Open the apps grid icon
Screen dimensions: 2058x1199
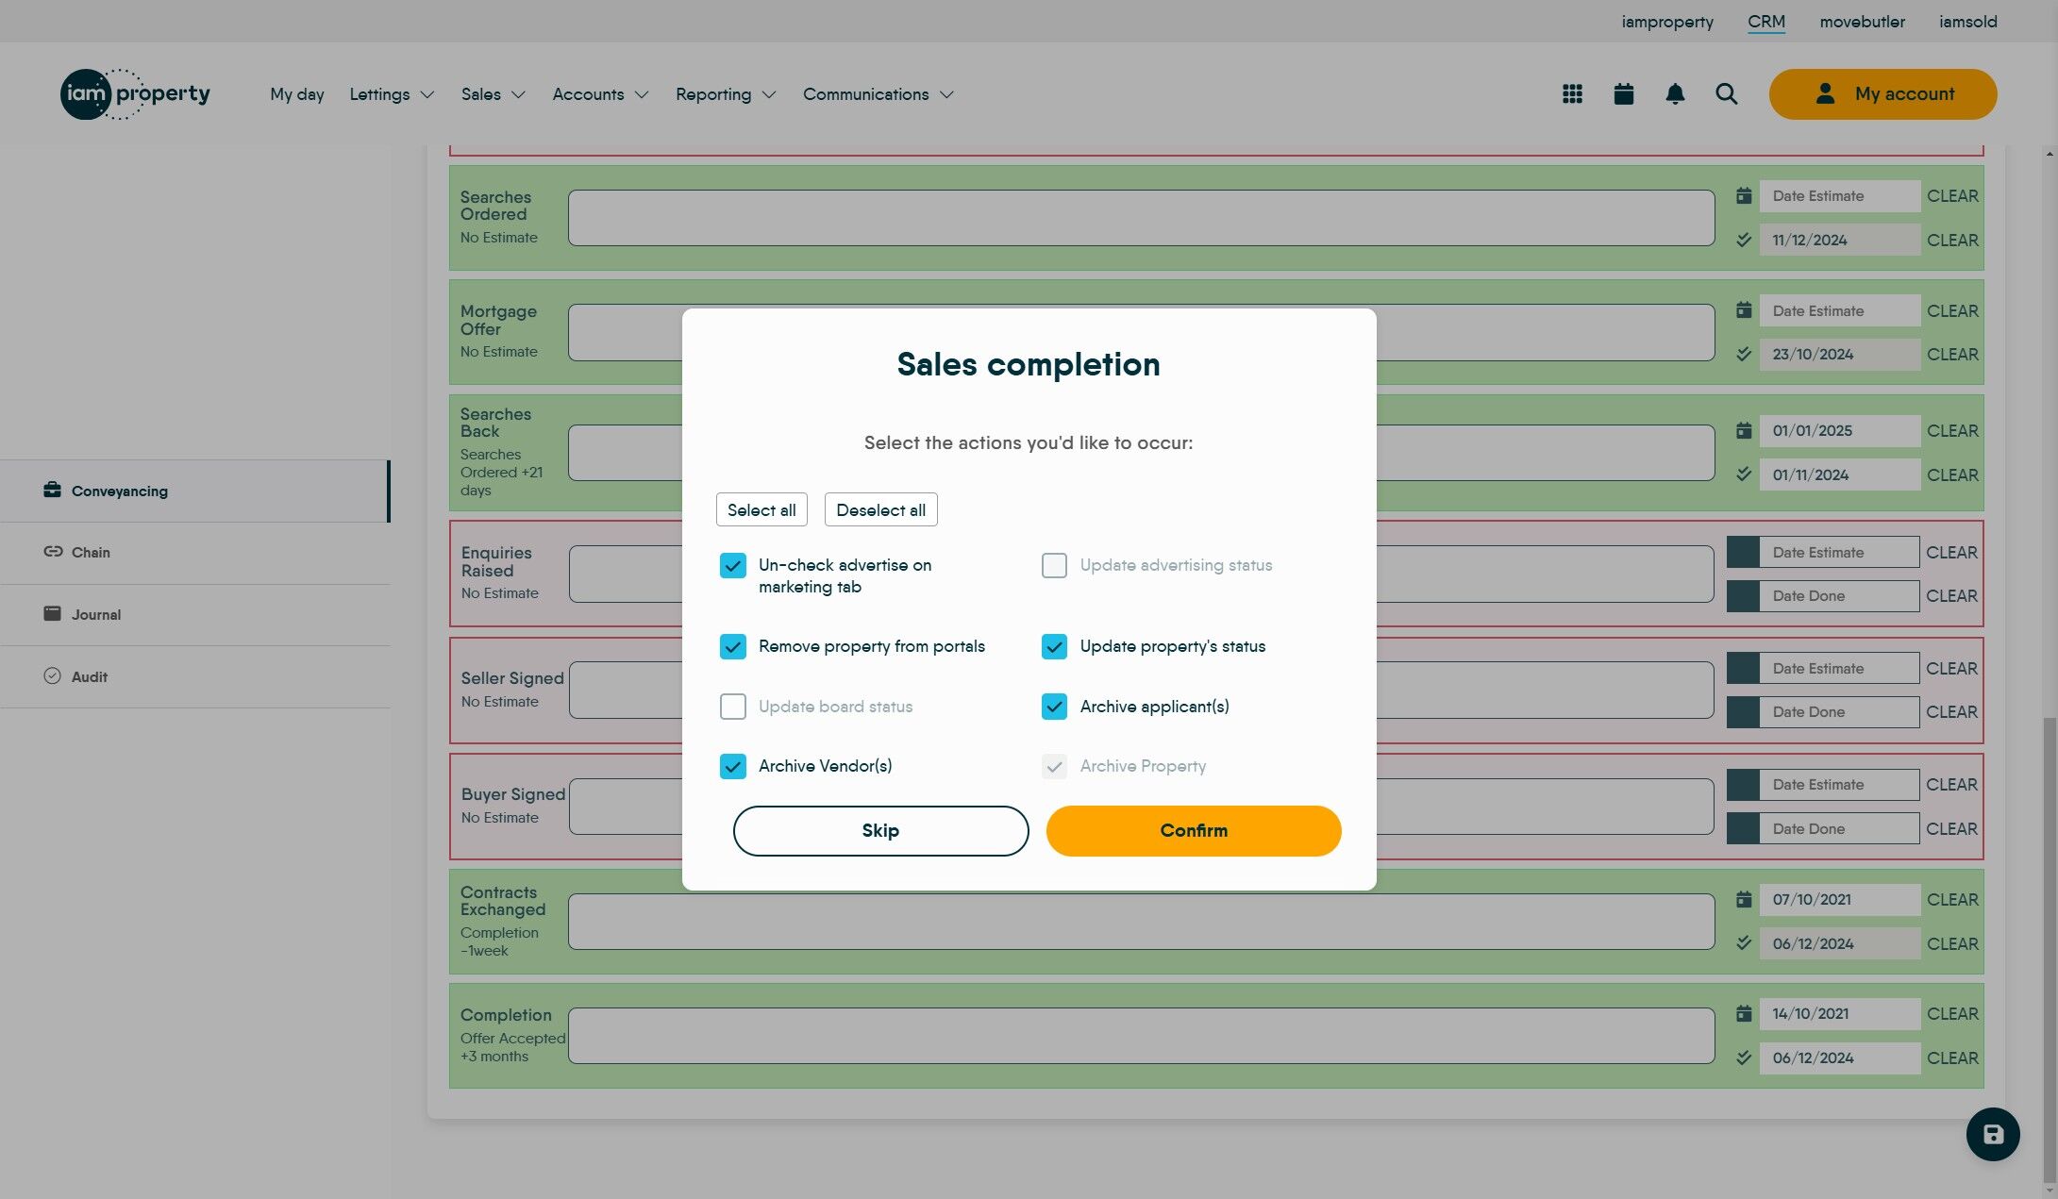coord(1572,93)
